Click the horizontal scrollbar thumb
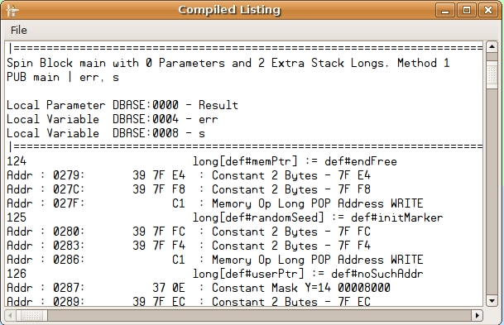 (x=31, y=315)
